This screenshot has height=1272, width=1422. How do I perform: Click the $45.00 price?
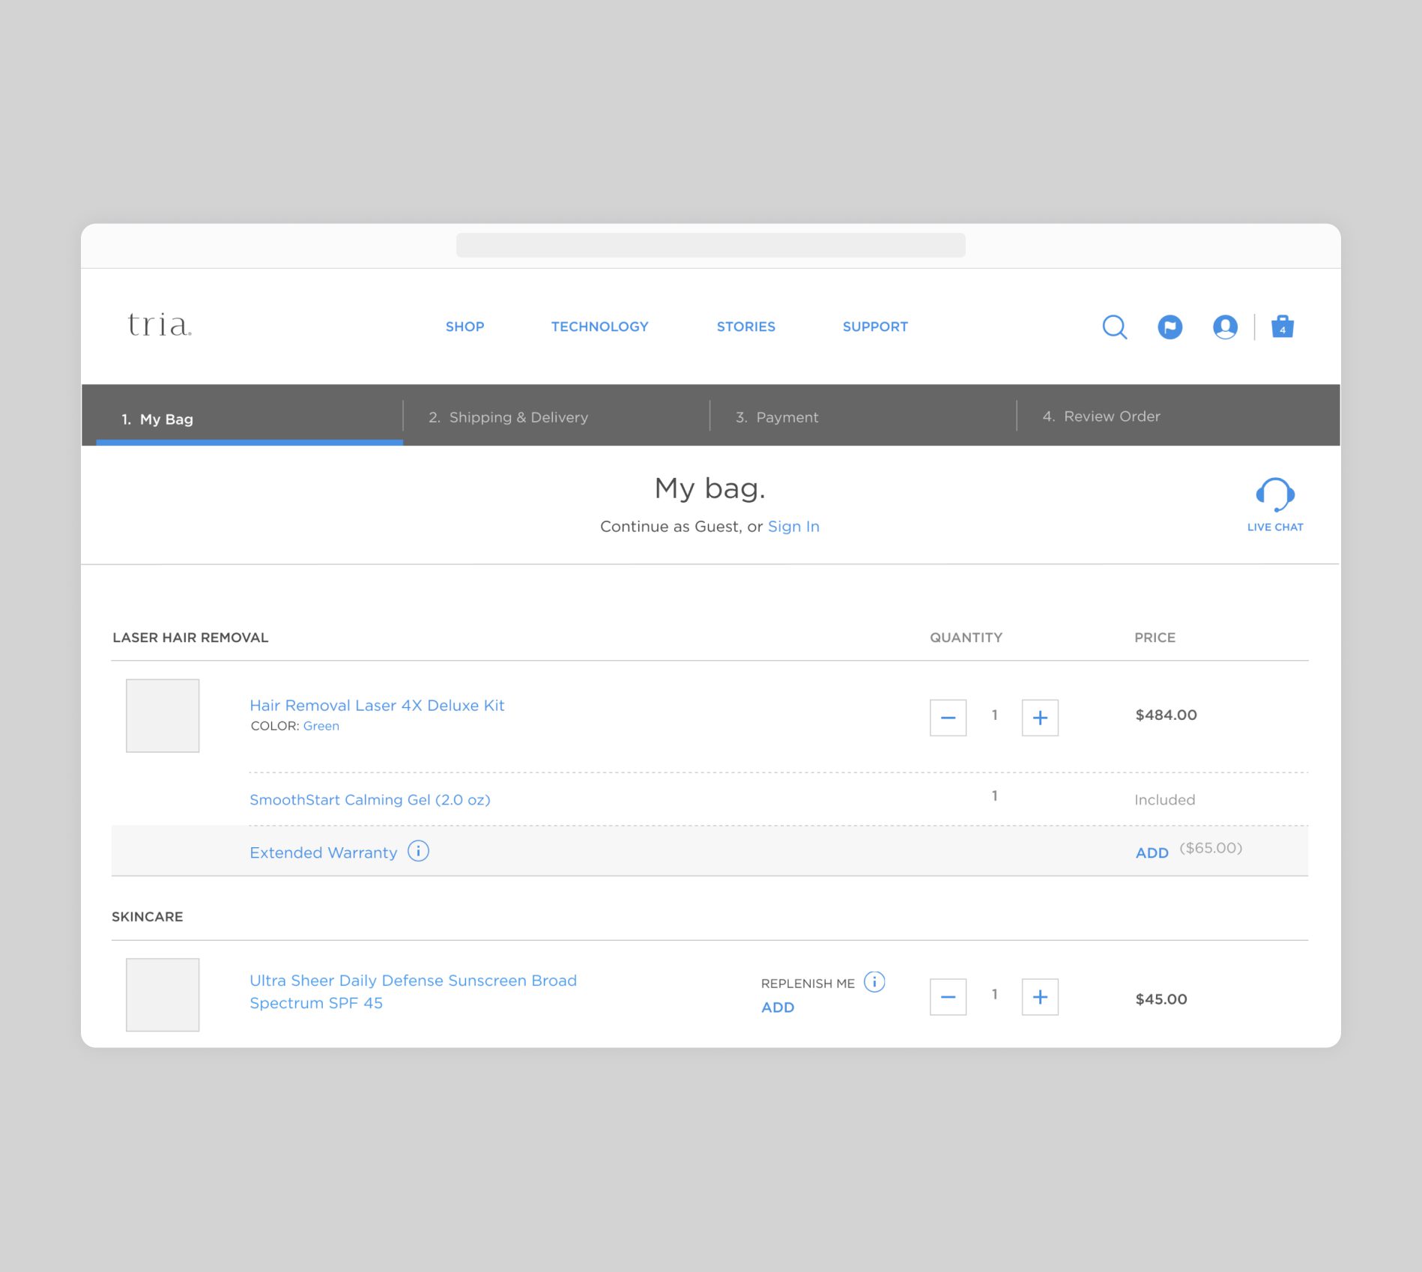coord(1161,999)
